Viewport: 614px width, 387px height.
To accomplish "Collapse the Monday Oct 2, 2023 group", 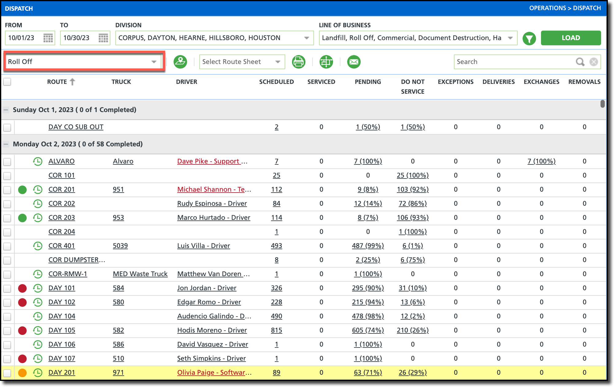I will coord(6,144).
